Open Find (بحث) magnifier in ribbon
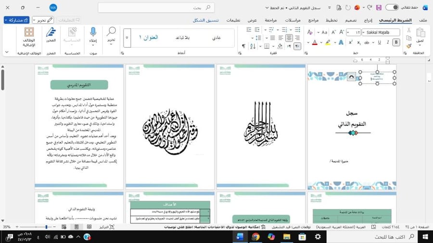The height and width of the screenshot is (243, 433). tap(111, 31)
